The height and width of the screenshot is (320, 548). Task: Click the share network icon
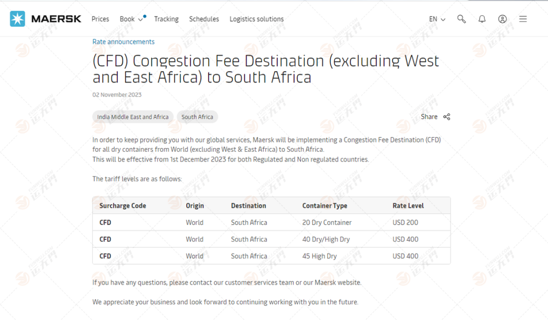[x=447, y=117]
